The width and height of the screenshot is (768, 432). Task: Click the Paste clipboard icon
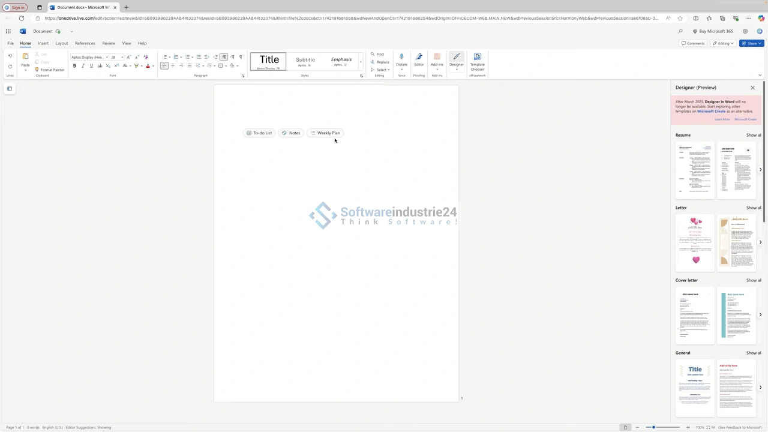coord(25,56)
